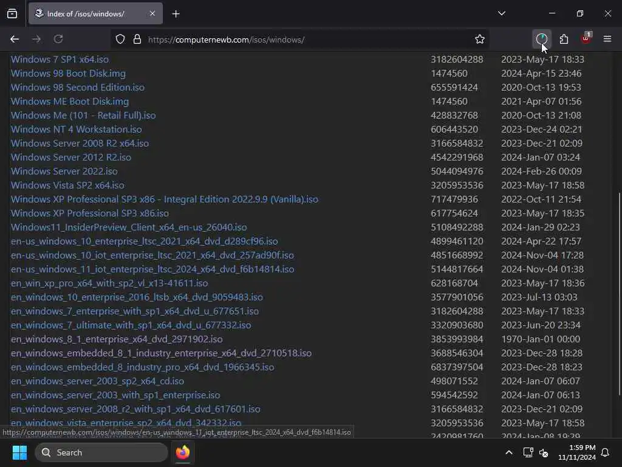Open en_windows_server_2008_r2_with_sp1 iso link
This screenshot has height=467, width=622.
coord(135,409)
